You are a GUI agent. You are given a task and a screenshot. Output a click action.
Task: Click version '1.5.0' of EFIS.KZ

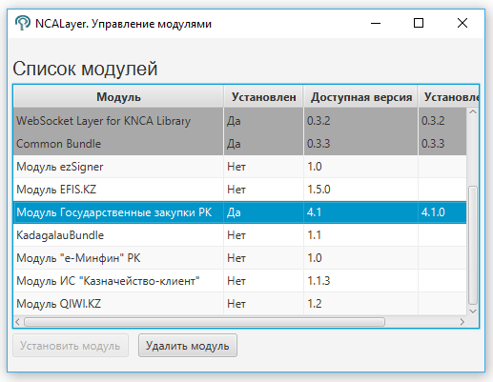click(x=318, y=190)
